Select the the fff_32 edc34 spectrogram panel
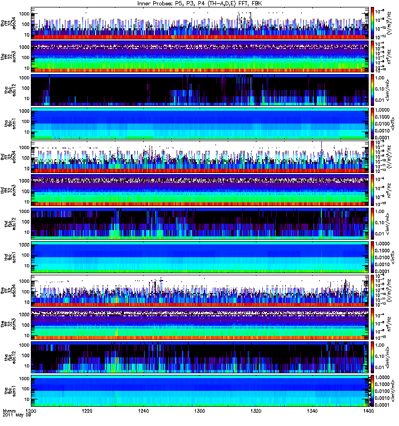 (200, 291)
